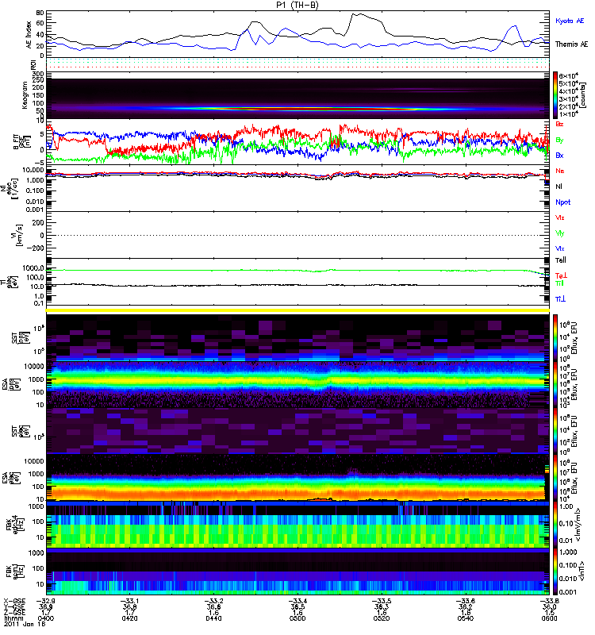Click the blue Ti⊥ temperature legend label
Image resolution: width=595 pixels, height=635 pixels.
[x=560, y=298]
